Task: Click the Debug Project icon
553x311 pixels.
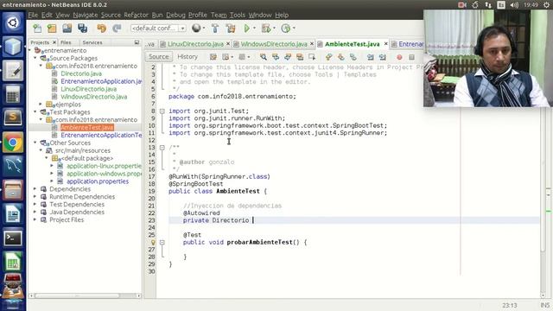Action: (266, 29)
